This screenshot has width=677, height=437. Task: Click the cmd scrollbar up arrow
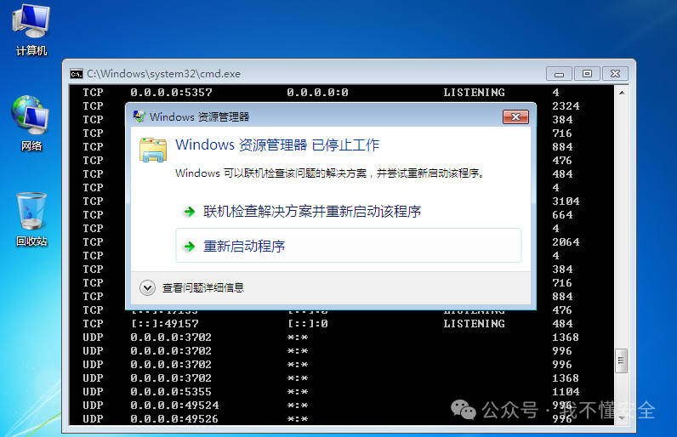coord(622,93)
